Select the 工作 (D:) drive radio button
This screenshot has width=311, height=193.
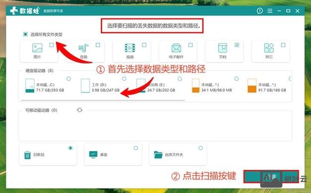[x=124, y=79]
